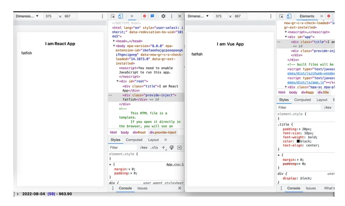
Task: Open Computed tab in left DevTools
Action: pyautogui.click(x=134, y=140)
